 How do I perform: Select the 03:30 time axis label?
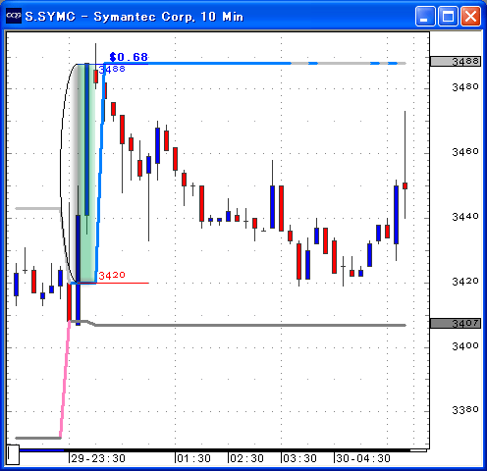point(299,458)
